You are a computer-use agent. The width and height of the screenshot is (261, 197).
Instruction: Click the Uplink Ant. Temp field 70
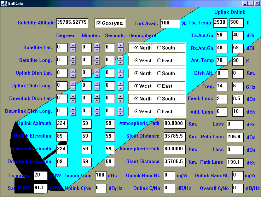pyautogui.click(x=222, y=61)
